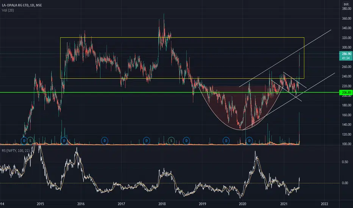The image size is (353, 208).
Task: Click the 0.50 RS axis label
Action: (345, 162)
